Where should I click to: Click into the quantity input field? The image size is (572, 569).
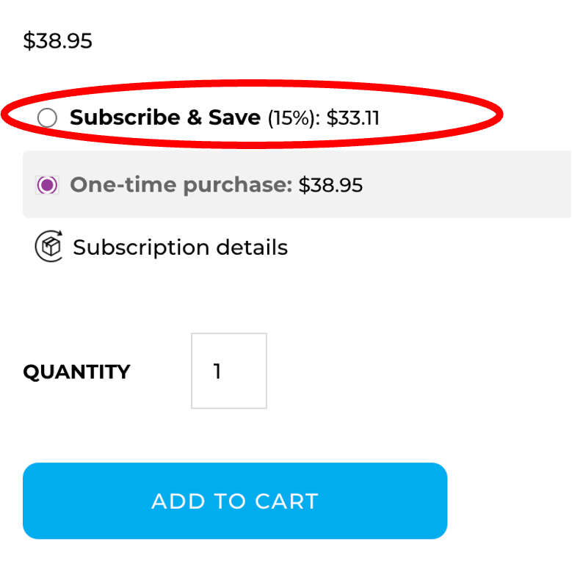tap(229, 371)
